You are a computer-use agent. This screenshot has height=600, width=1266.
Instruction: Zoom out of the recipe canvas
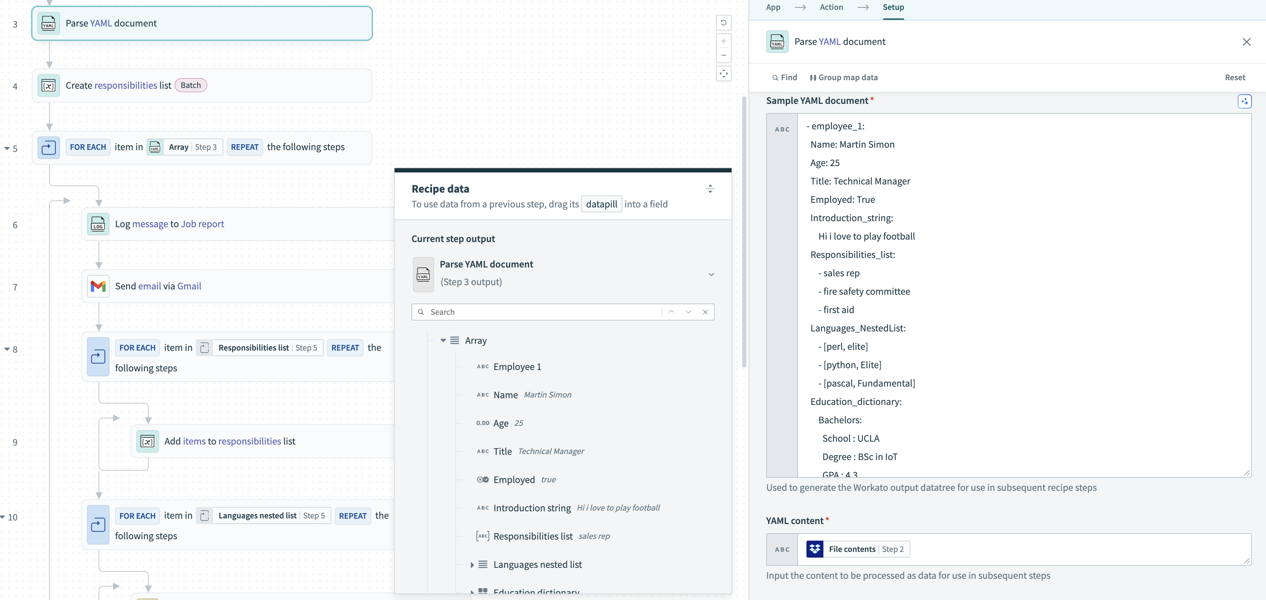click(723, 55)
